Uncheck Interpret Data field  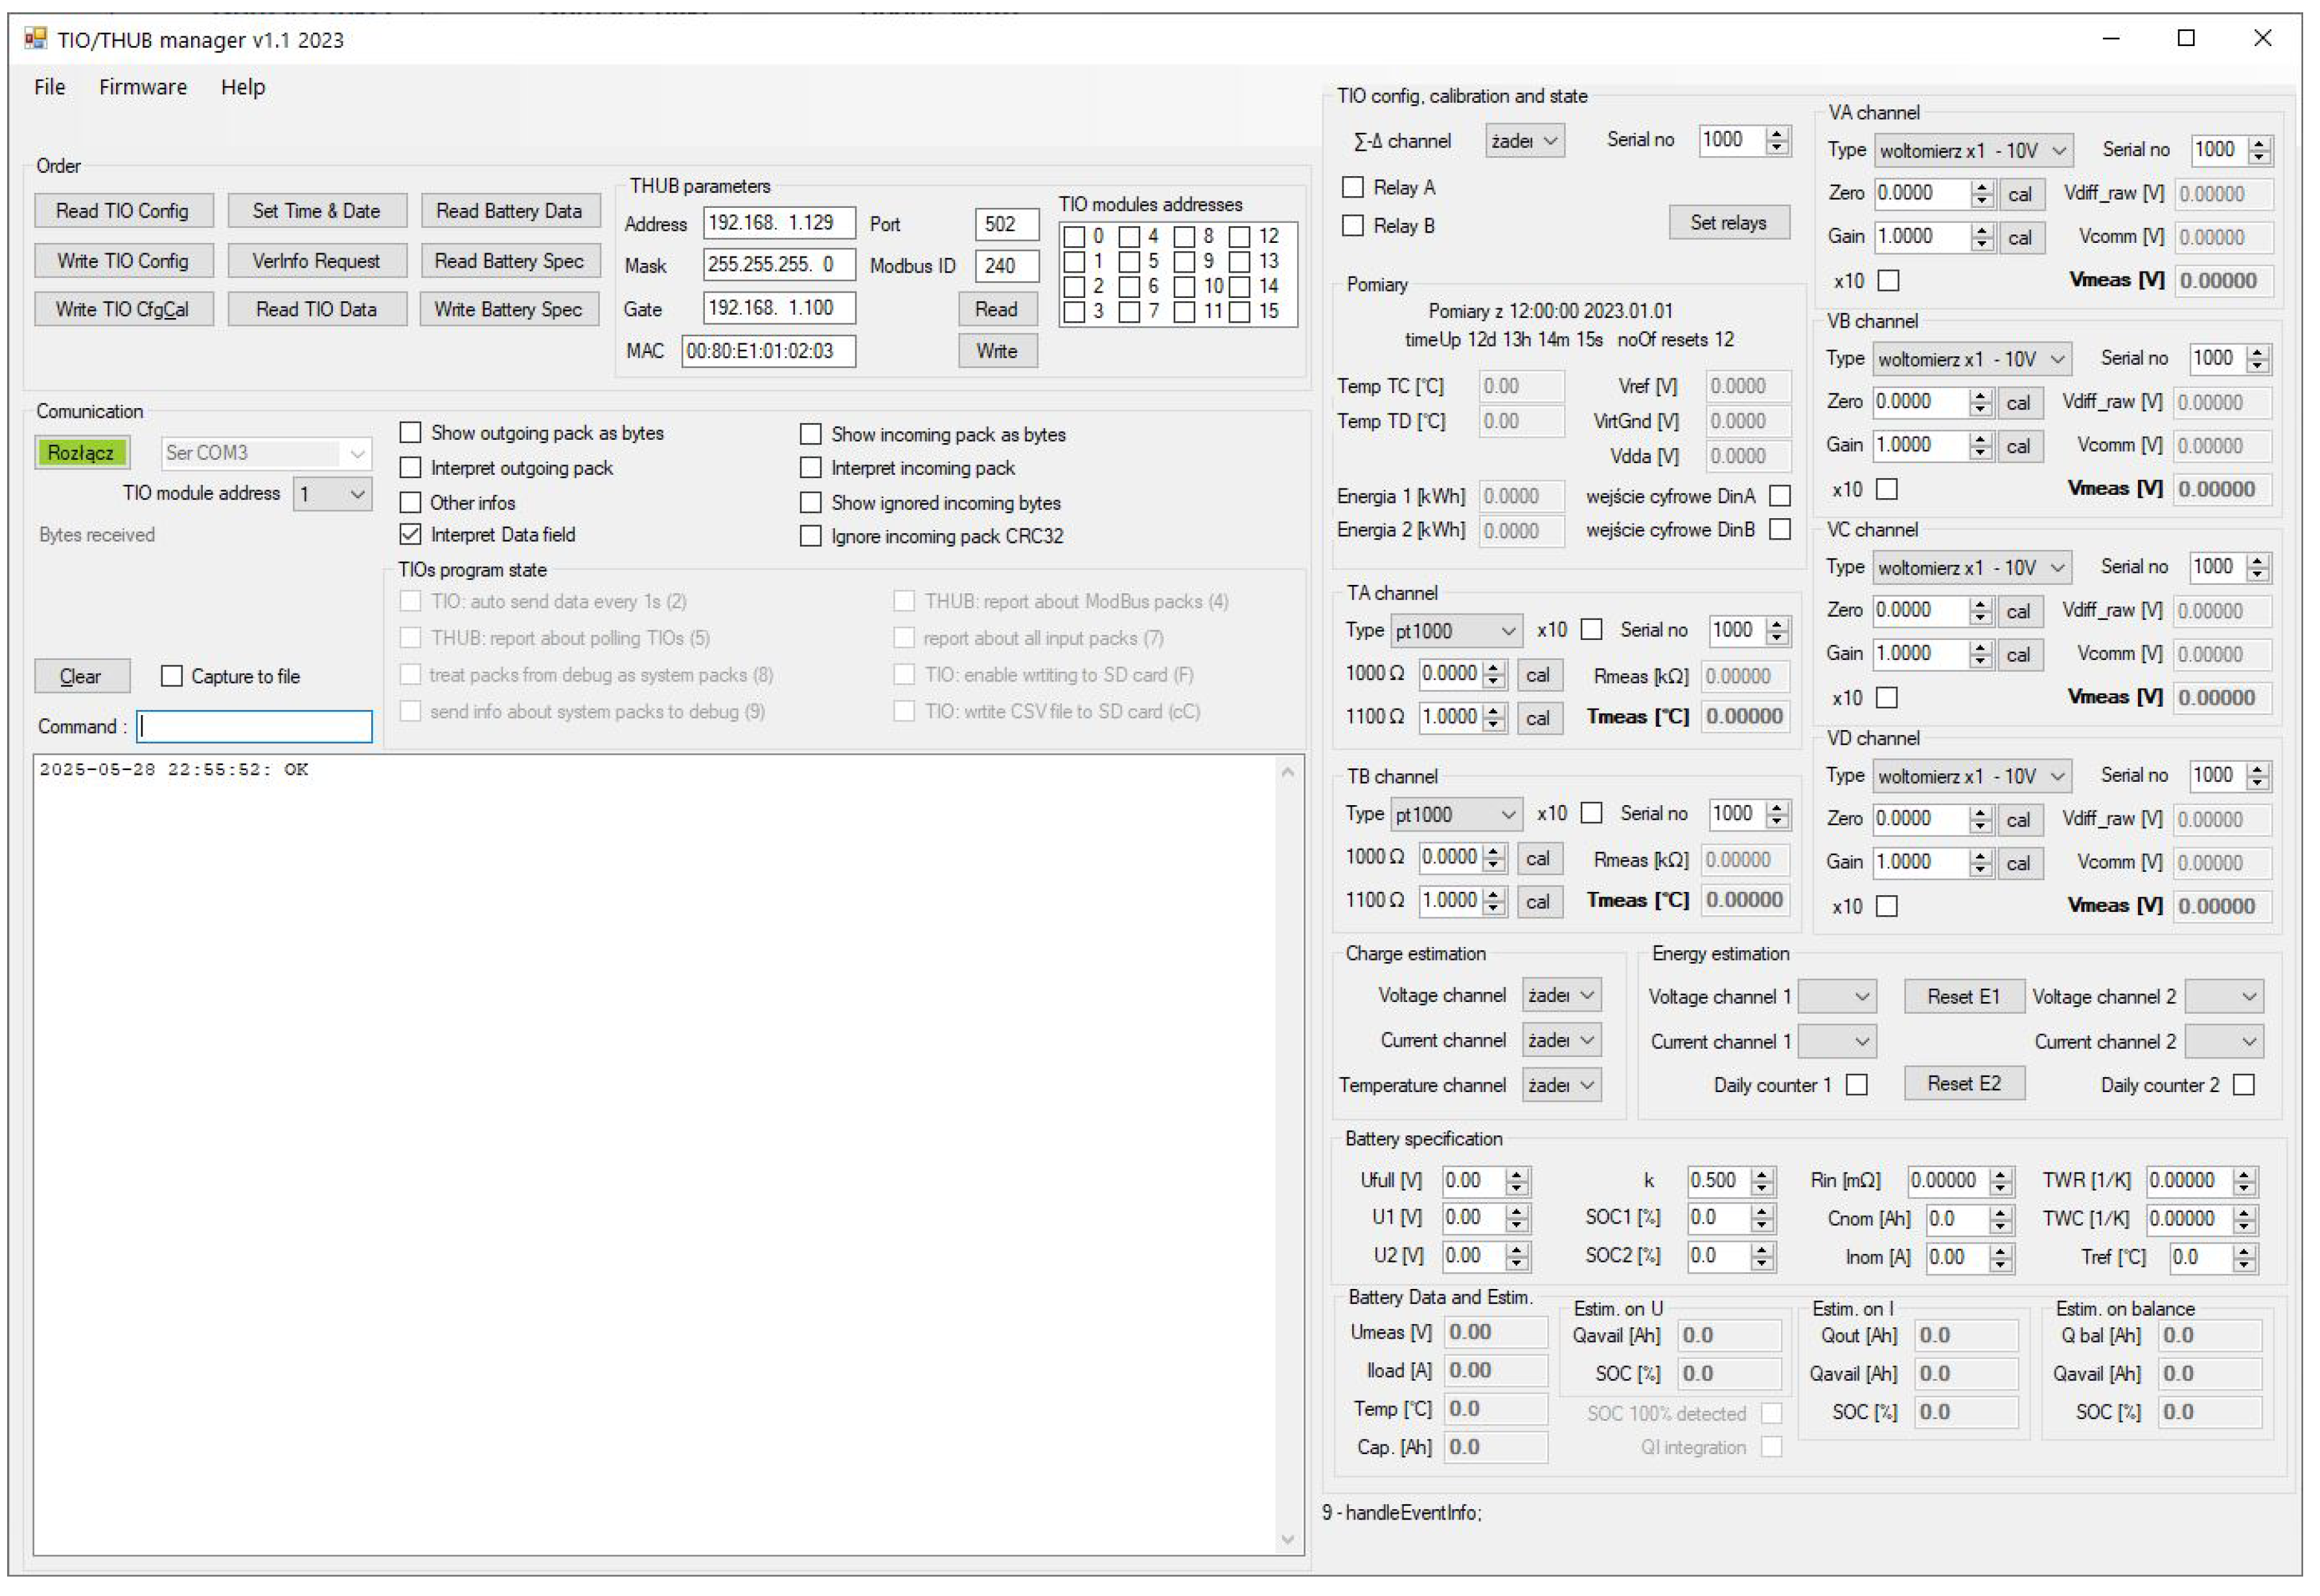pyautogui.click(x=410, y=535)
